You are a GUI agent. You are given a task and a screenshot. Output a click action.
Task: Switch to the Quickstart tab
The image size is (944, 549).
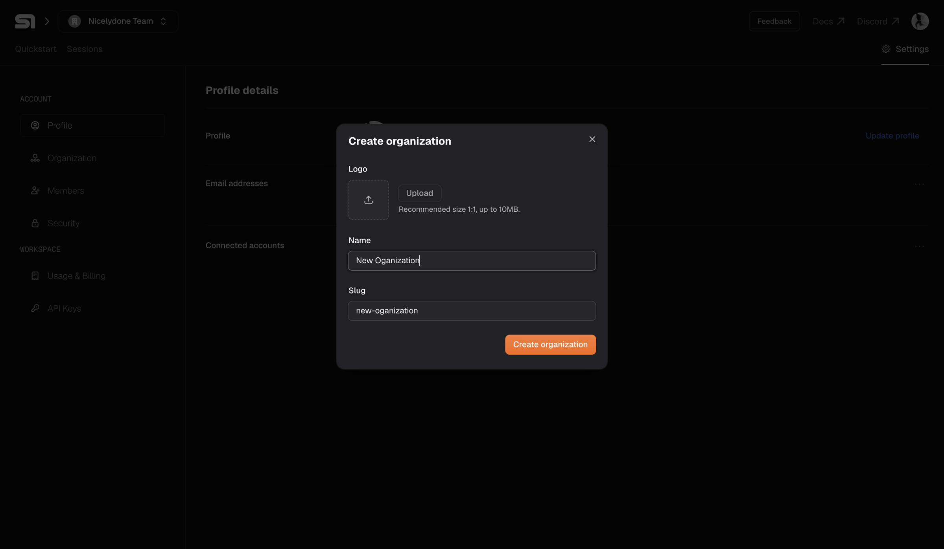tap(36, 49)
